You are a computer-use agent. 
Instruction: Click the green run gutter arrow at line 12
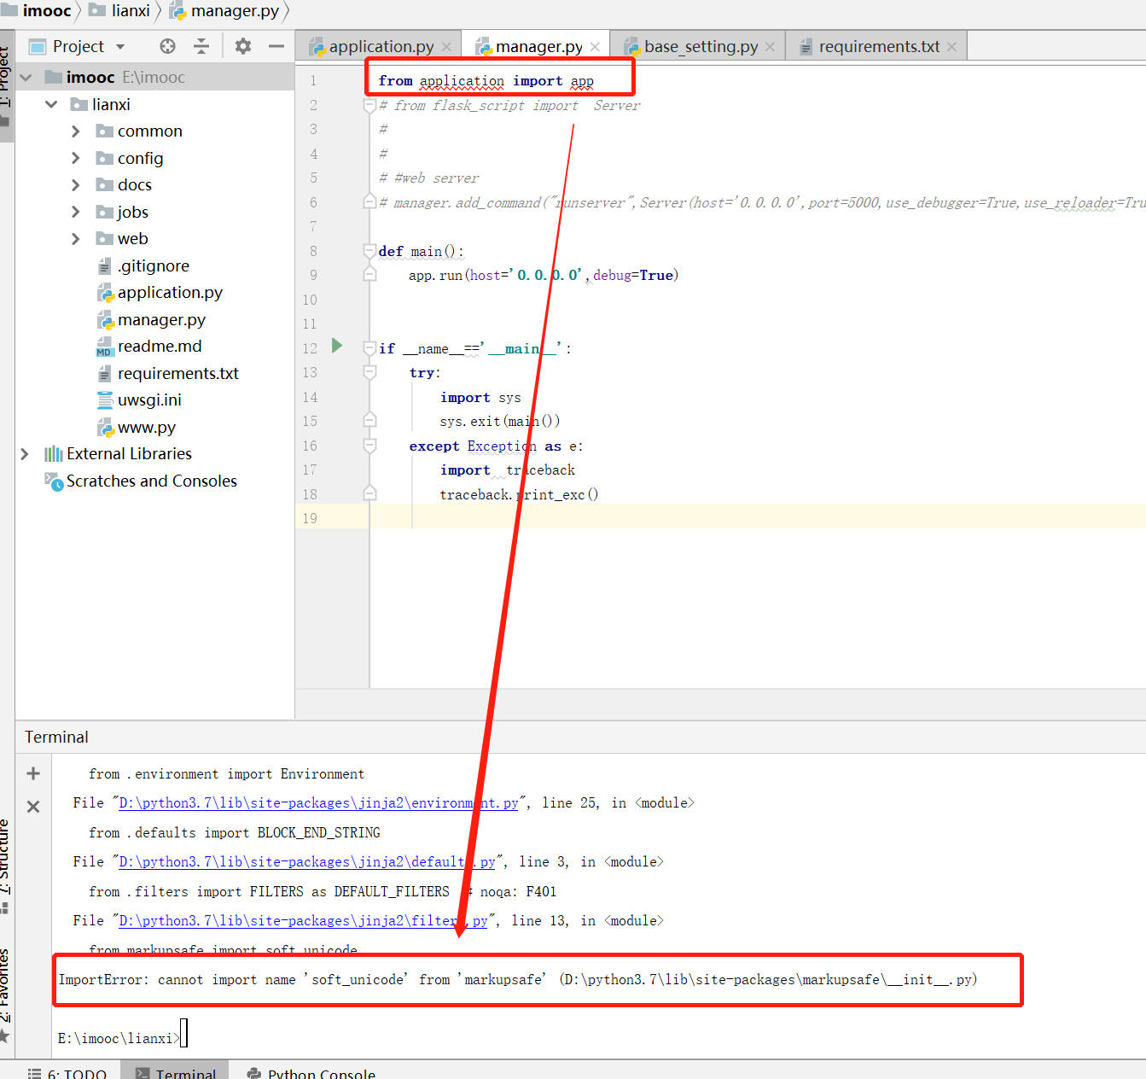tap(337, 346)
